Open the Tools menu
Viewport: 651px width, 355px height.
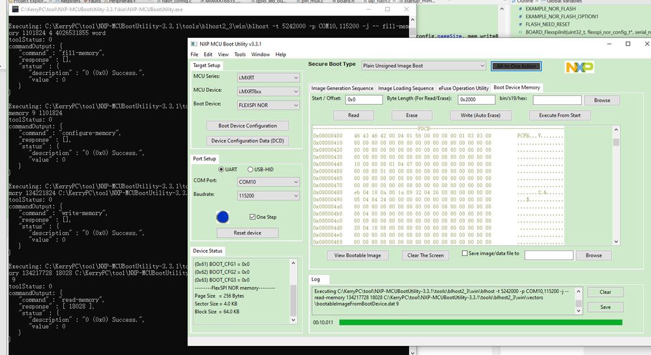click(x=240, y=55)
